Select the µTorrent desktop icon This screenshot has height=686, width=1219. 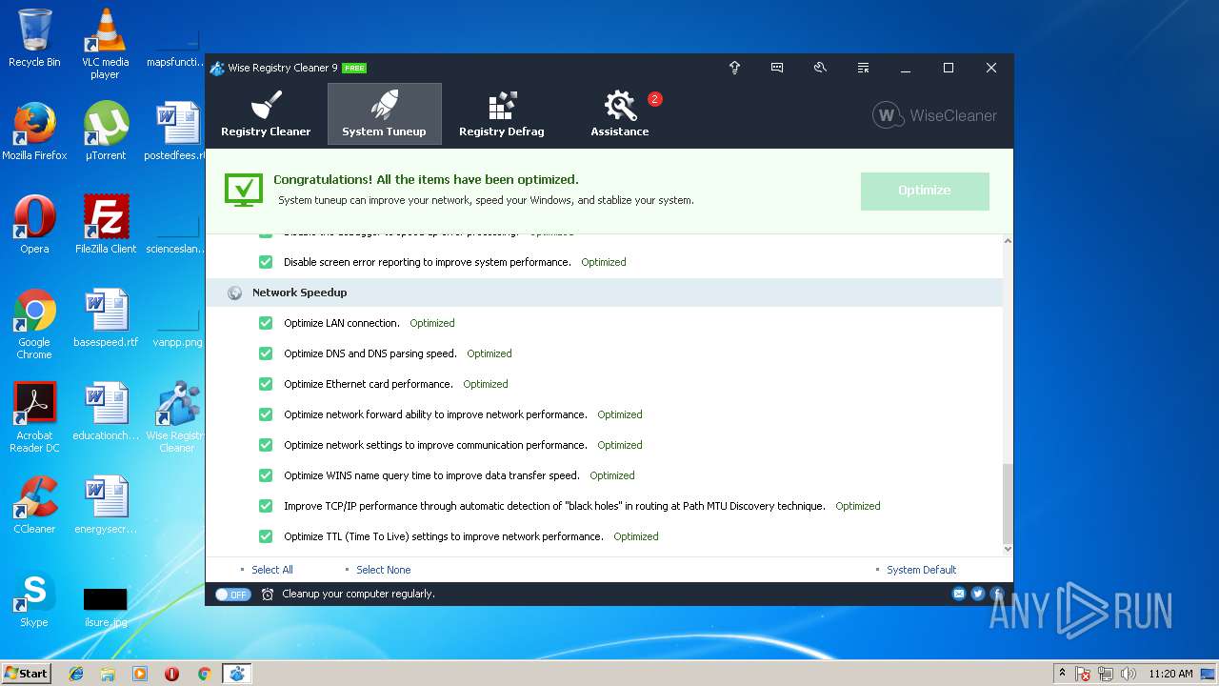pyautogui.click(x=106, y=131)
